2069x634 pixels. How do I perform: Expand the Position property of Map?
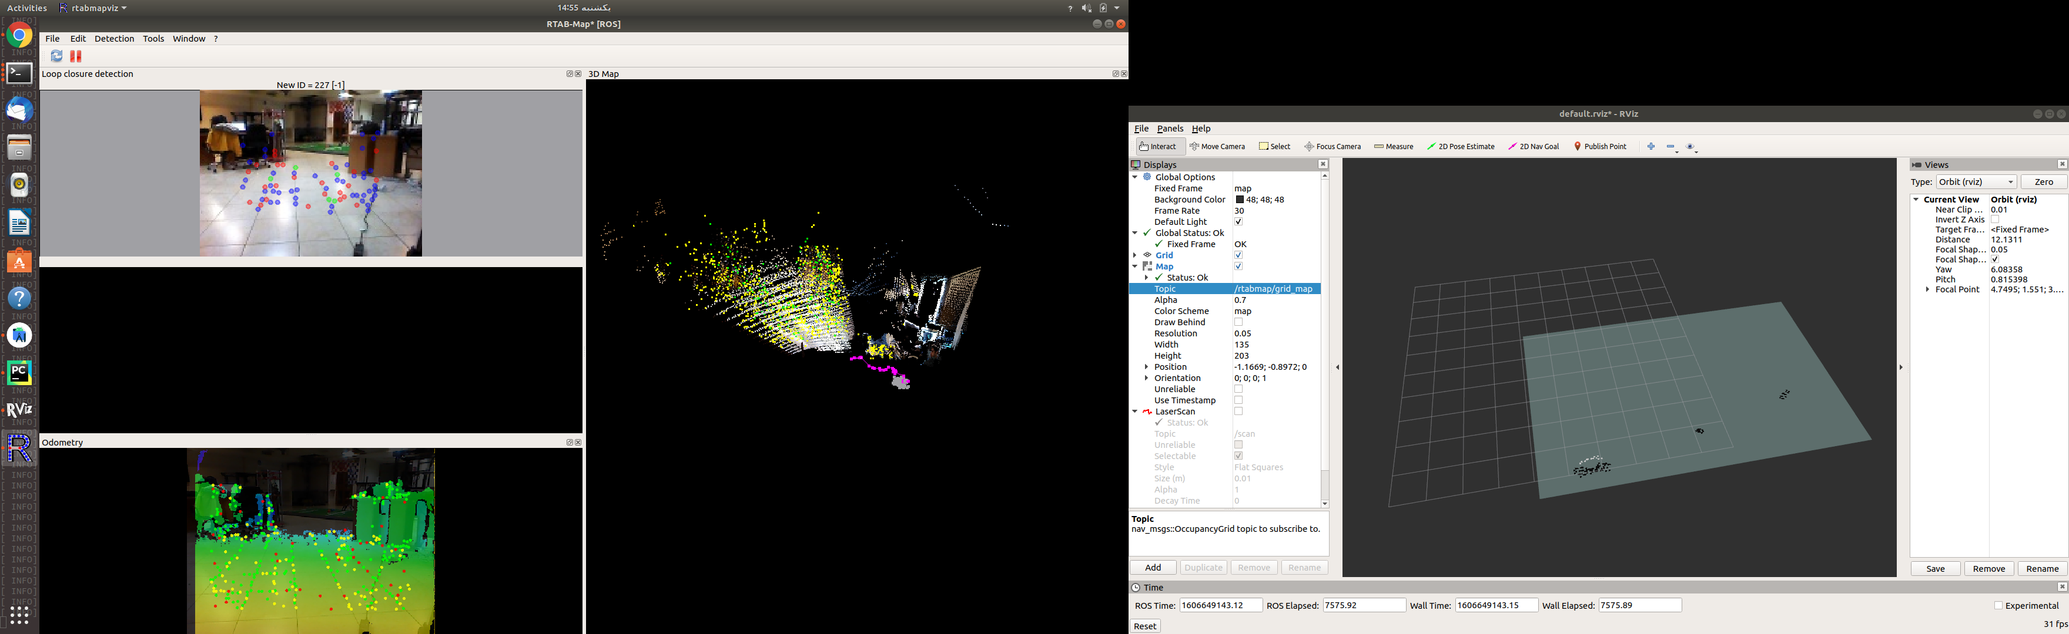(x=1146, y=367)
